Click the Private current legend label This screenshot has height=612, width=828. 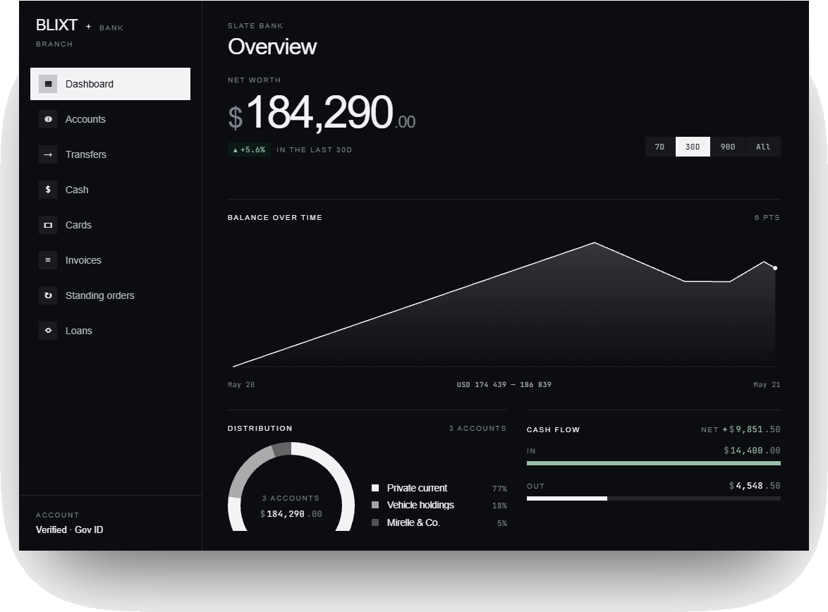pyautogui.click(x=417, y=488)
